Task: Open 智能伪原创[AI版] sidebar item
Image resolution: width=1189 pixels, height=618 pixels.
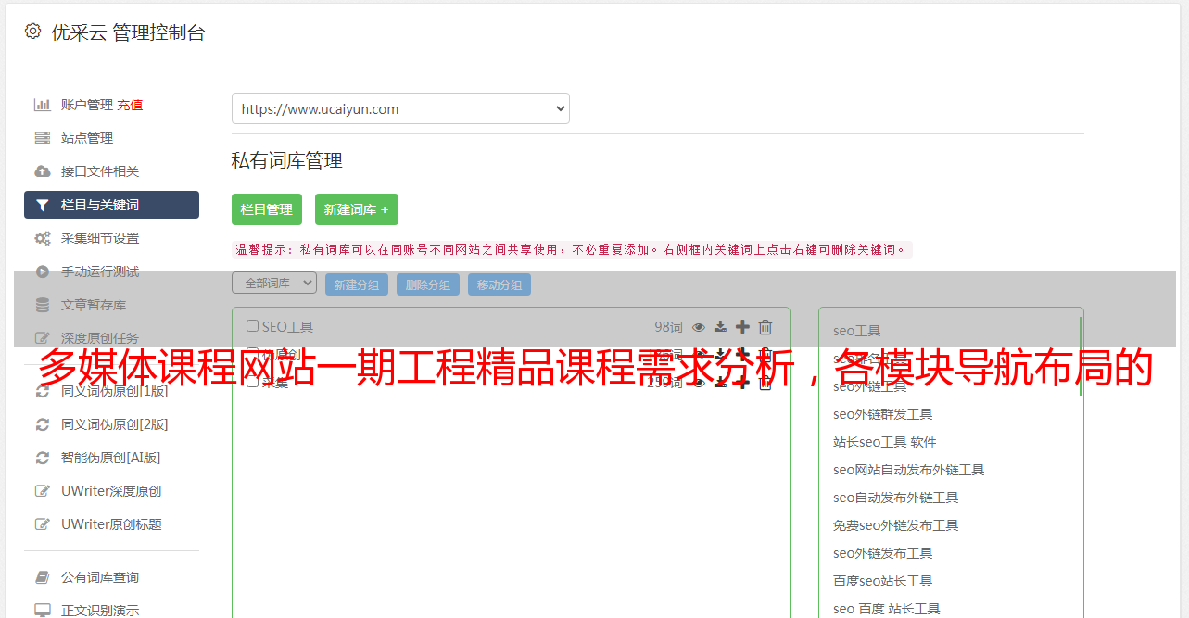Action: coord(111,458)
